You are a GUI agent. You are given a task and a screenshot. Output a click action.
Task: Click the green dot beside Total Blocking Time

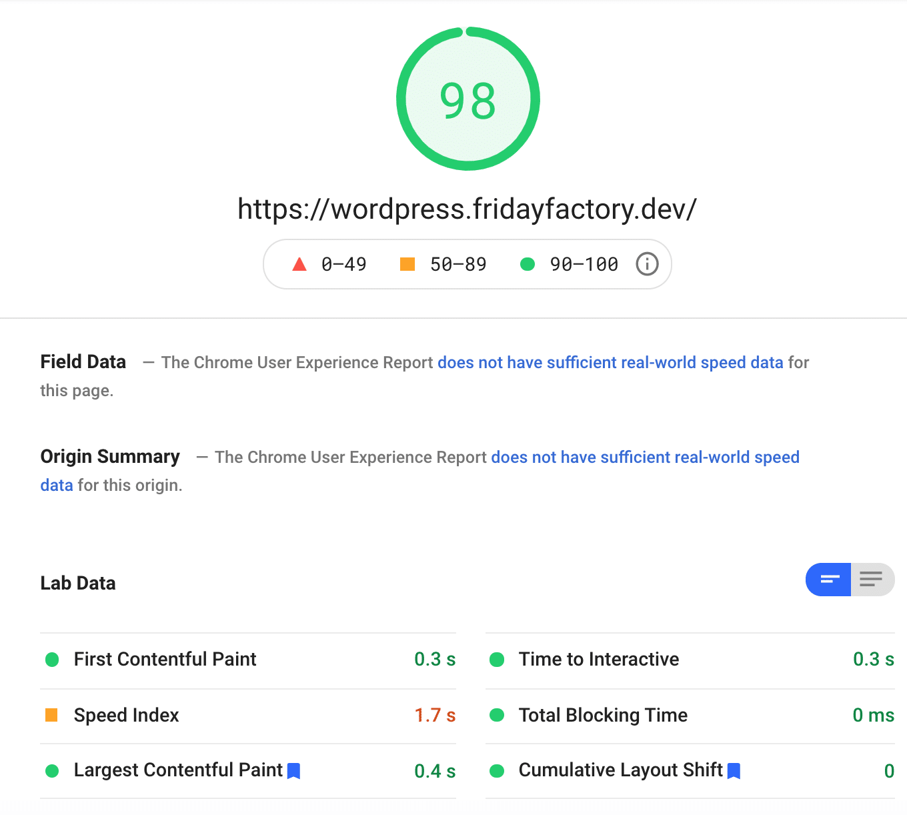pyautogui.click(x=498, y=715)
